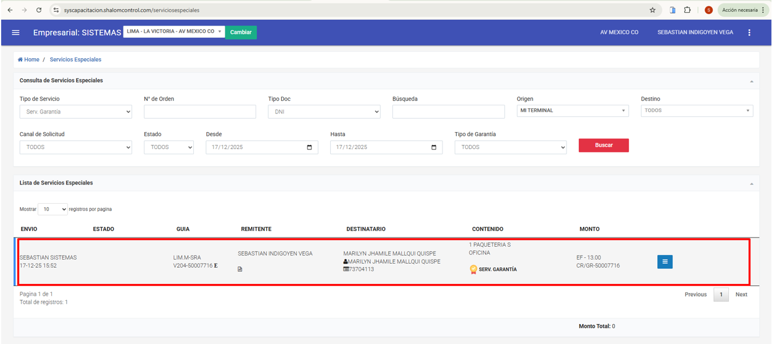Collapse the Lista de Servicios Especiales panel
The height and width of the screenshot is (344, 772).
(751, 183)
